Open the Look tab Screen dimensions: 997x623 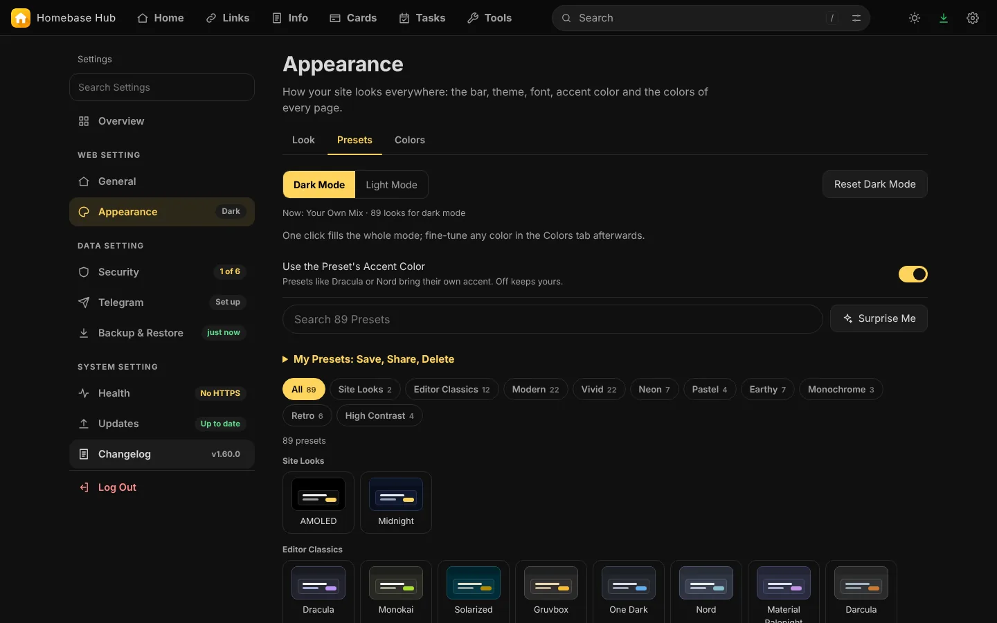(303, 140)
